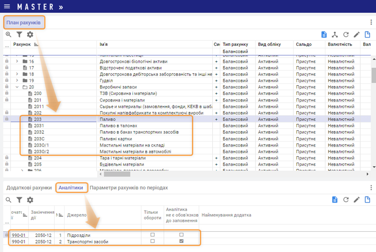Toggle 'Тільки обороти' for Транспортні засоби row

153,241
